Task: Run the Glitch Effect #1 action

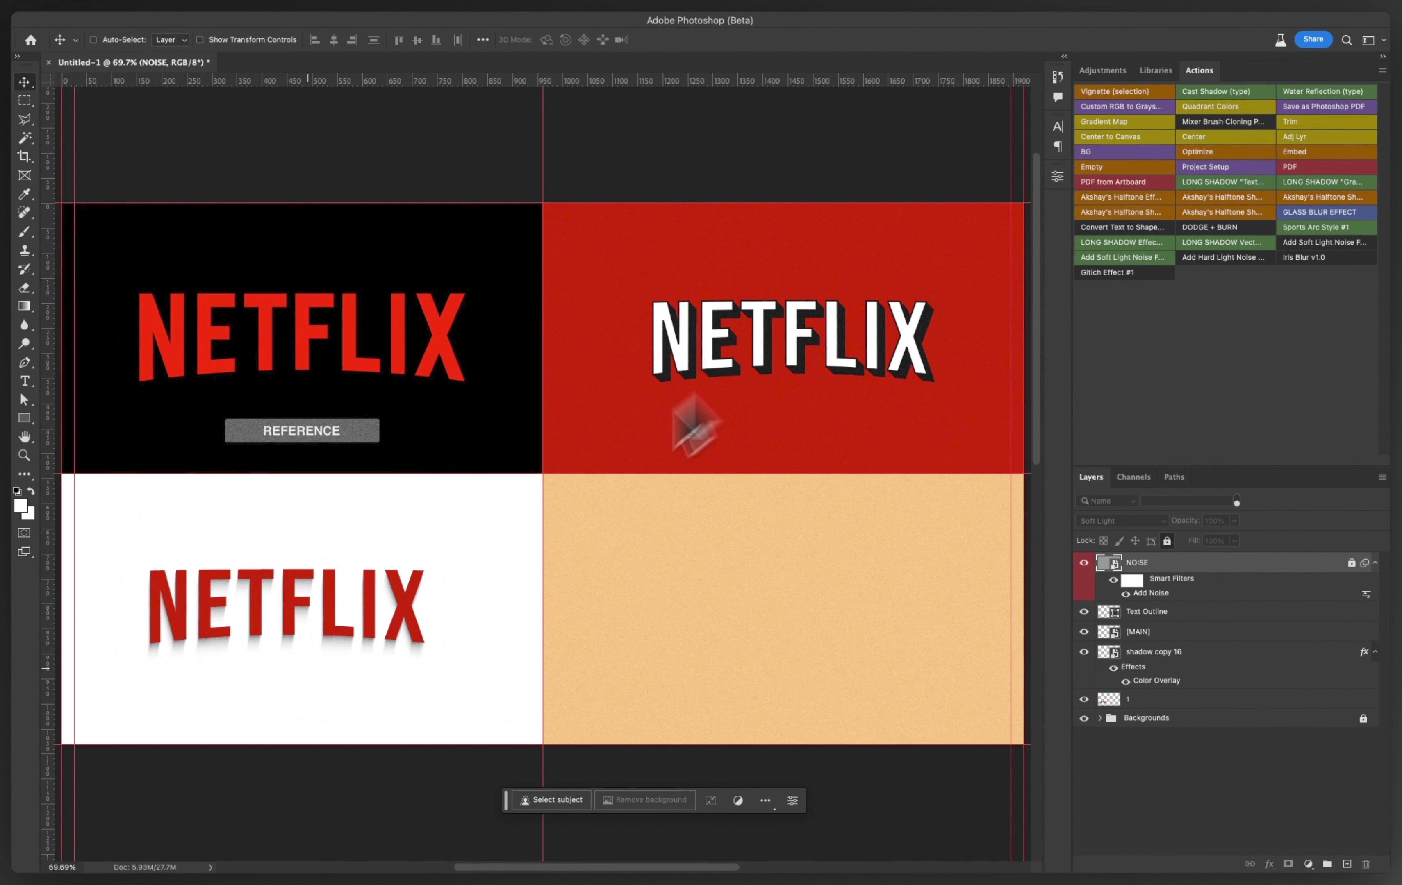Action: [x=1124, y=273]
